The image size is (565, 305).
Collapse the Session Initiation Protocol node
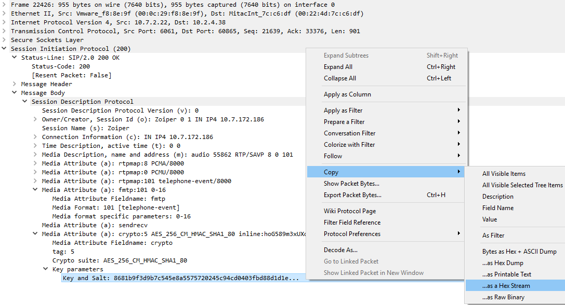4,49
